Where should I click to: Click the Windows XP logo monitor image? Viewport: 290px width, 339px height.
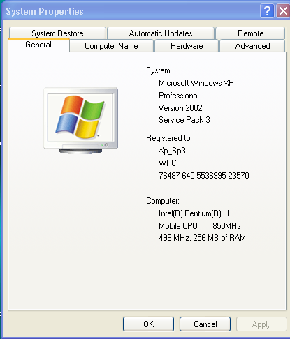pos(81,121)
